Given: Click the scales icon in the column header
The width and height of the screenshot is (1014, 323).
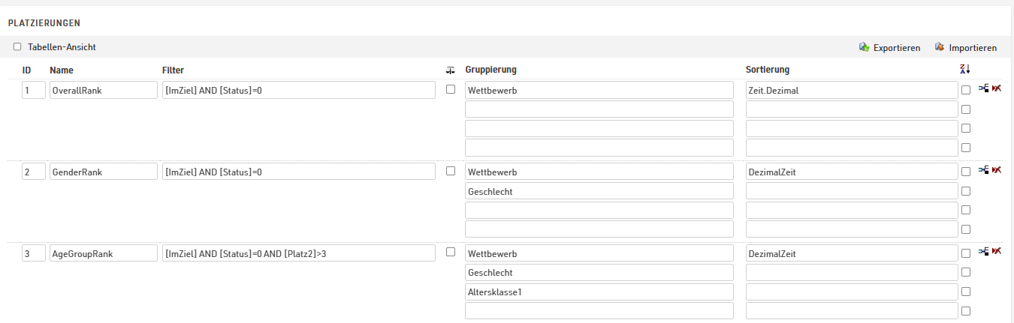Looking at the screenshot, I should coord(451,70).
